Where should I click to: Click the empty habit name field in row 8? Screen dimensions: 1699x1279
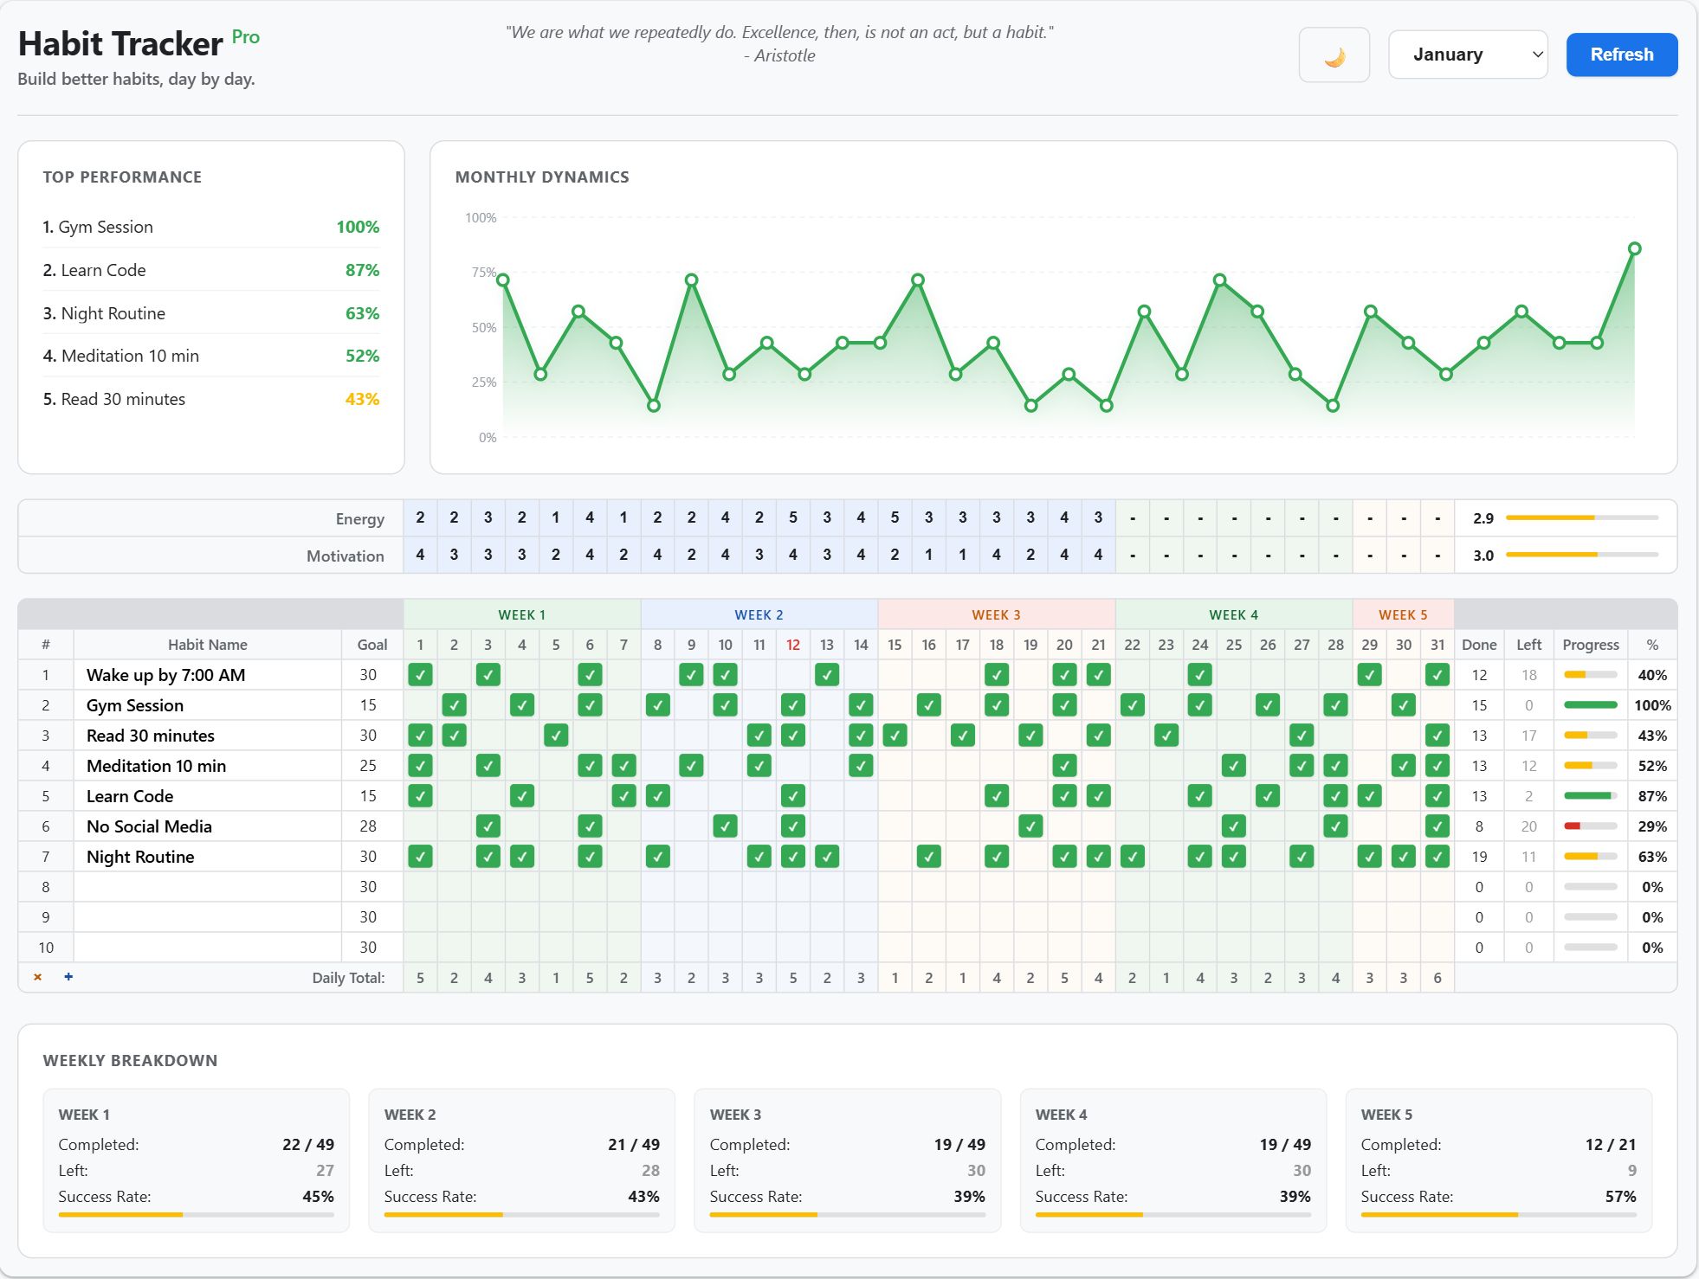[x=208, y=887]
